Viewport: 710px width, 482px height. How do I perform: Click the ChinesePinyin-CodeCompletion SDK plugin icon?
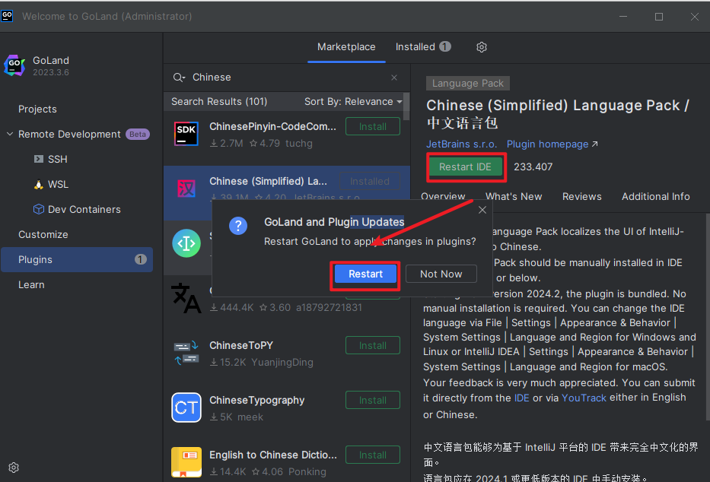(186, 134)
